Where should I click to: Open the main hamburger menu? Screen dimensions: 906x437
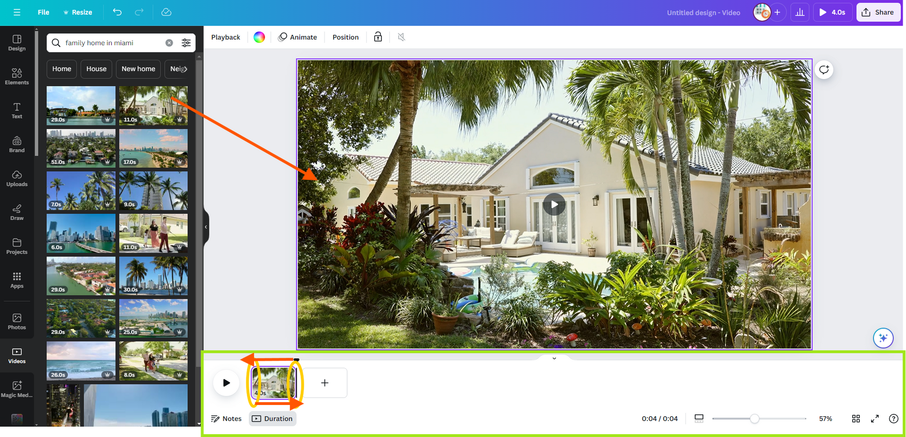click(x=17, y=12)
